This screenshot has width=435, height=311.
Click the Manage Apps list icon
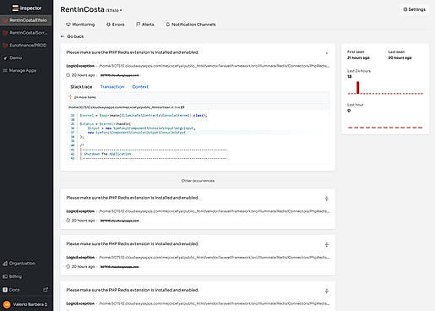[5, 70]
